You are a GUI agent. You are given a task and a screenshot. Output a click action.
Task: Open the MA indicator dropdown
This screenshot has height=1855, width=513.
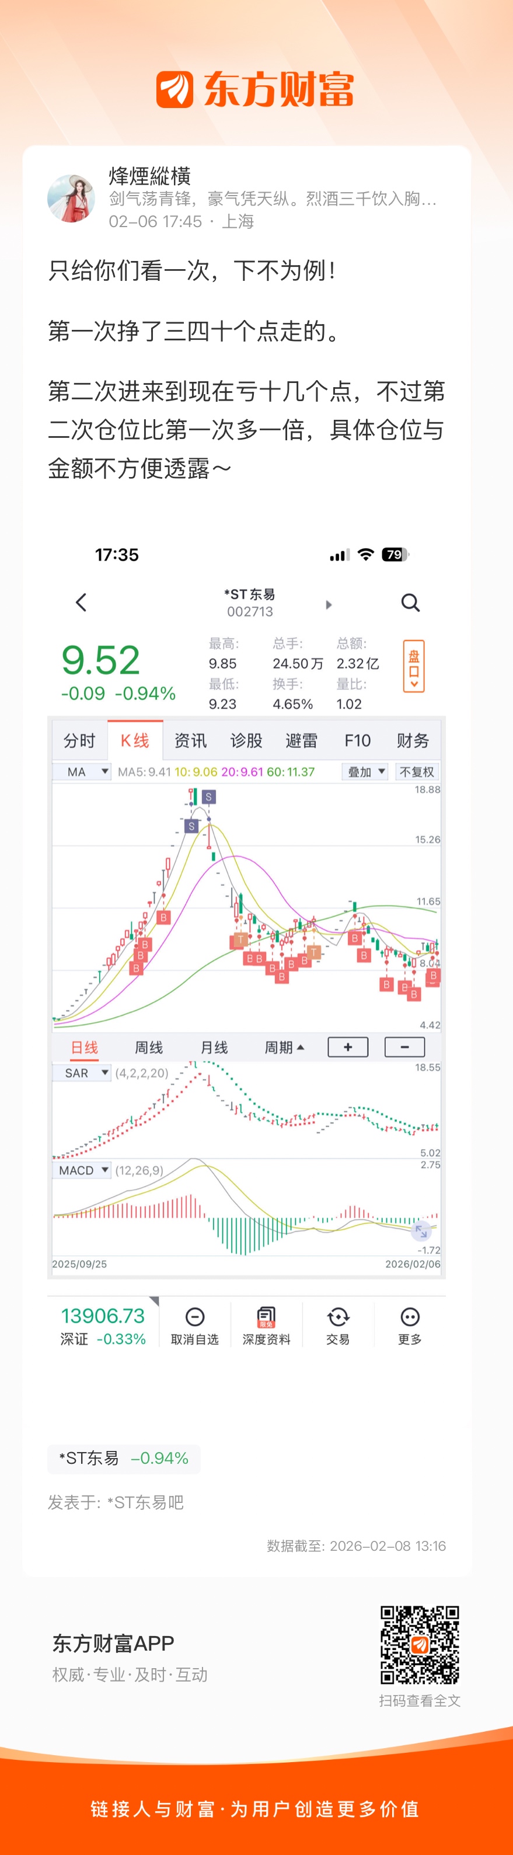(x=82, y=772)
